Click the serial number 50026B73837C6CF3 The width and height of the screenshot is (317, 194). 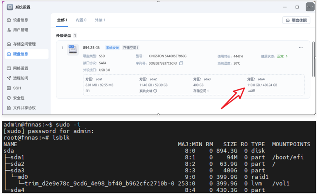click(x=163, y=63)
